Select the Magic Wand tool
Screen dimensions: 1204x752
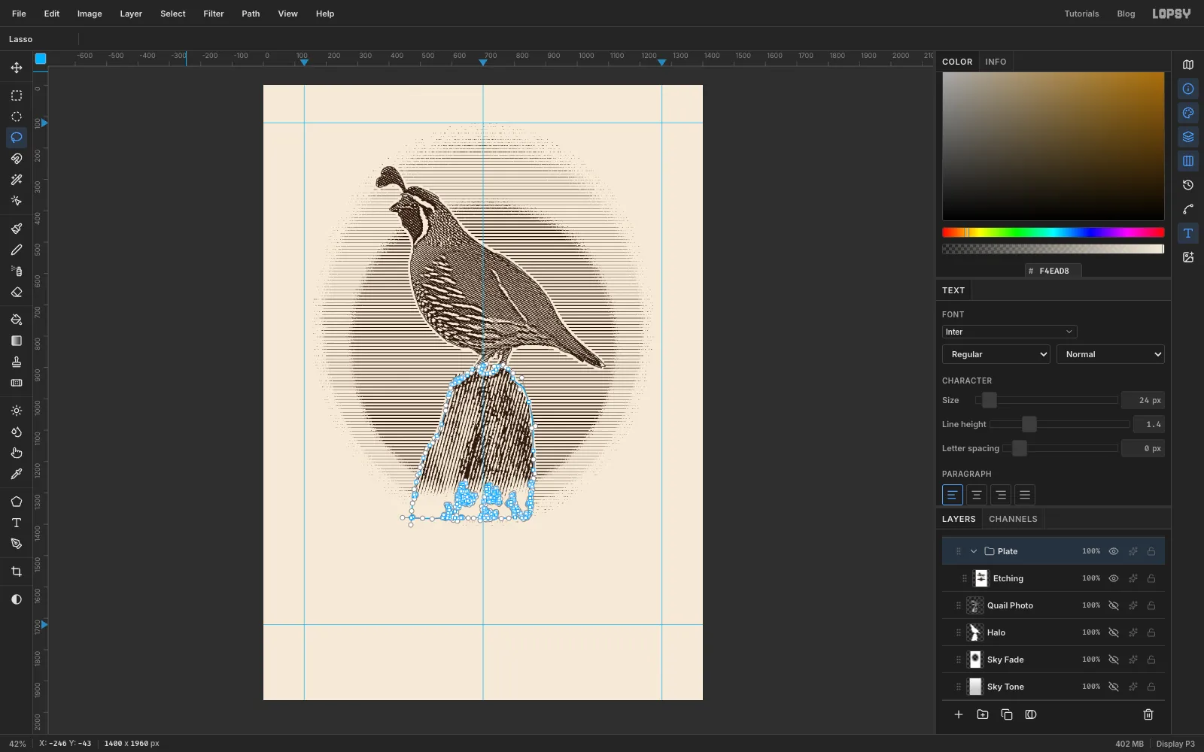pos(17,180)
